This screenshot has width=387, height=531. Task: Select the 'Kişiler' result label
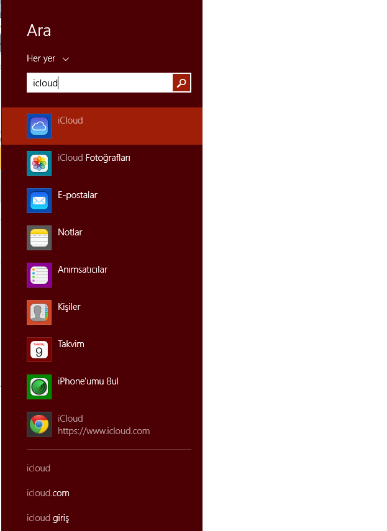click(x=69, y=307)
